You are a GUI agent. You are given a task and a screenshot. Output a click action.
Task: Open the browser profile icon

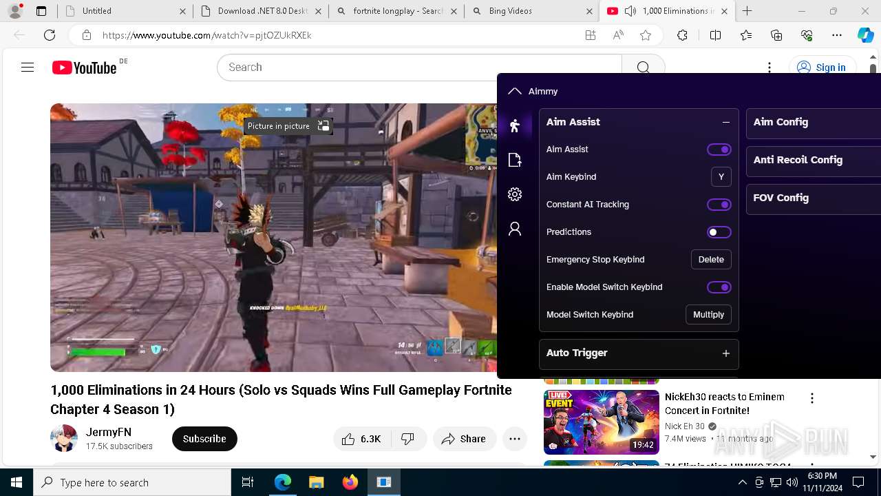15,11
